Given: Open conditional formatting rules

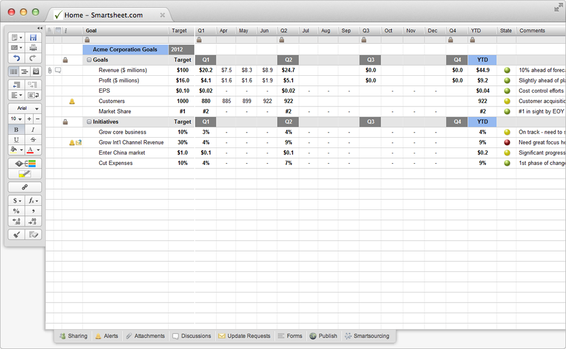Looking at the screenshot, I should [x=25, y=164].
